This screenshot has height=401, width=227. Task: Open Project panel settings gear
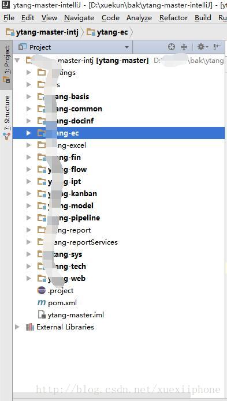coord(202,47)
